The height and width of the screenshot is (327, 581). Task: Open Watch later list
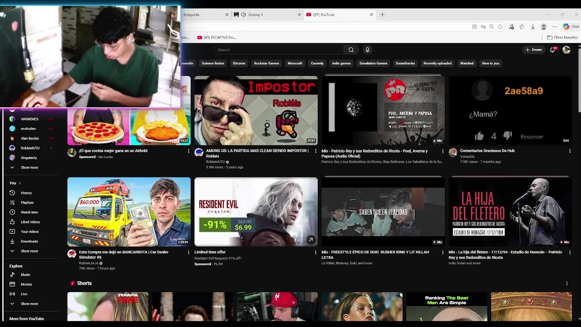click(x=30, y=212)
